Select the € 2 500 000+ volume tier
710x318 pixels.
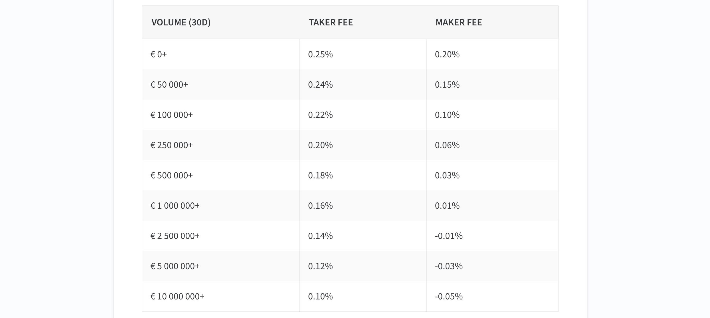[x=175, y=236]
